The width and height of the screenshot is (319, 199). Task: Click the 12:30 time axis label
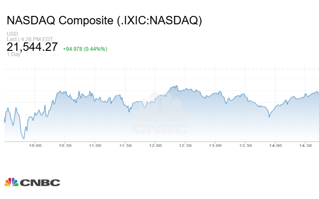point(185,145)
